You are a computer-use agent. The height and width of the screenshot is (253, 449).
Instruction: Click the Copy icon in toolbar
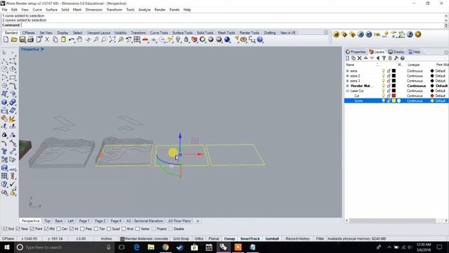pos(55,39)
